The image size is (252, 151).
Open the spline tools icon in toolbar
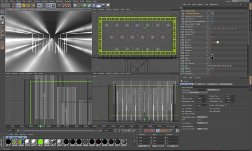(80, 6)
